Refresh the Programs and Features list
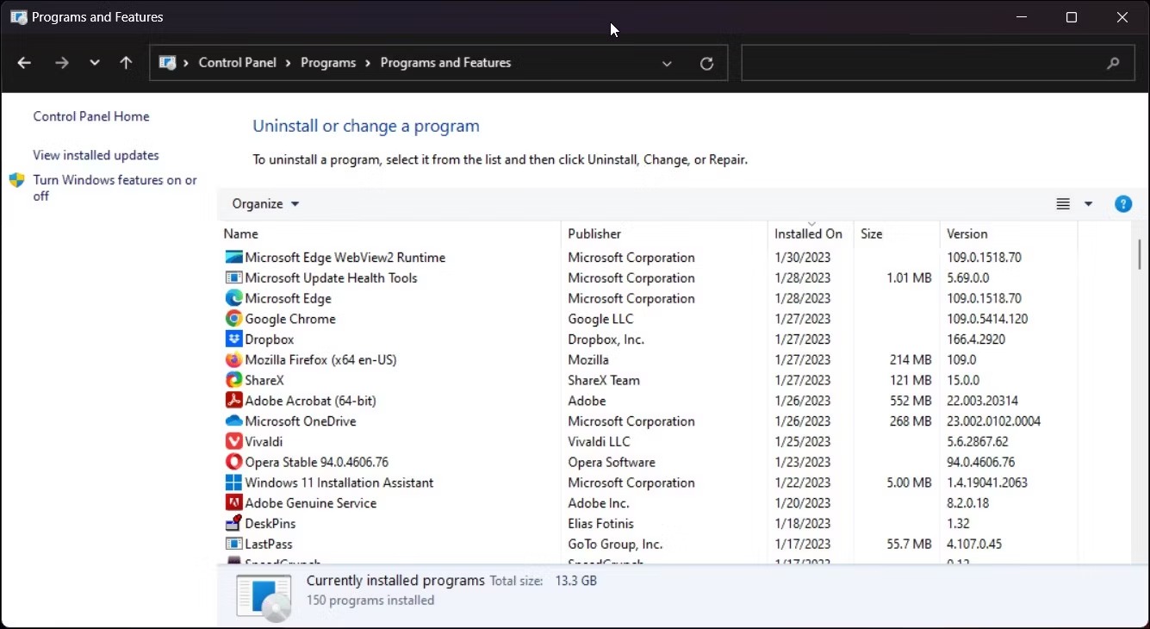Image resolution: width=1150 pixels, height=629 pixels. (x=706, y=63)
